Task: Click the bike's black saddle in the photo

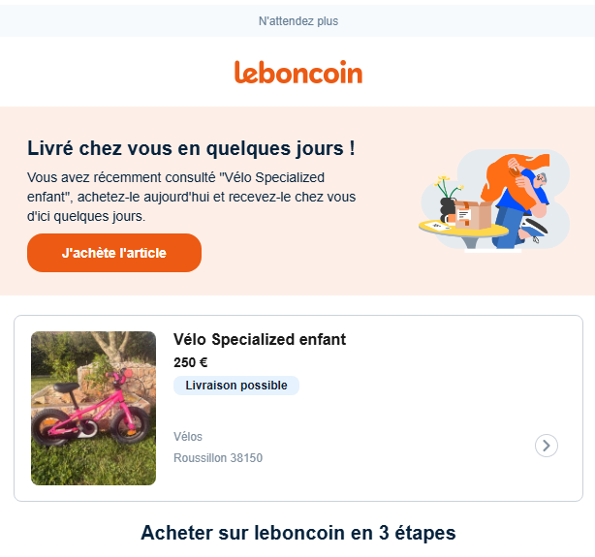Action: (66, 387)
